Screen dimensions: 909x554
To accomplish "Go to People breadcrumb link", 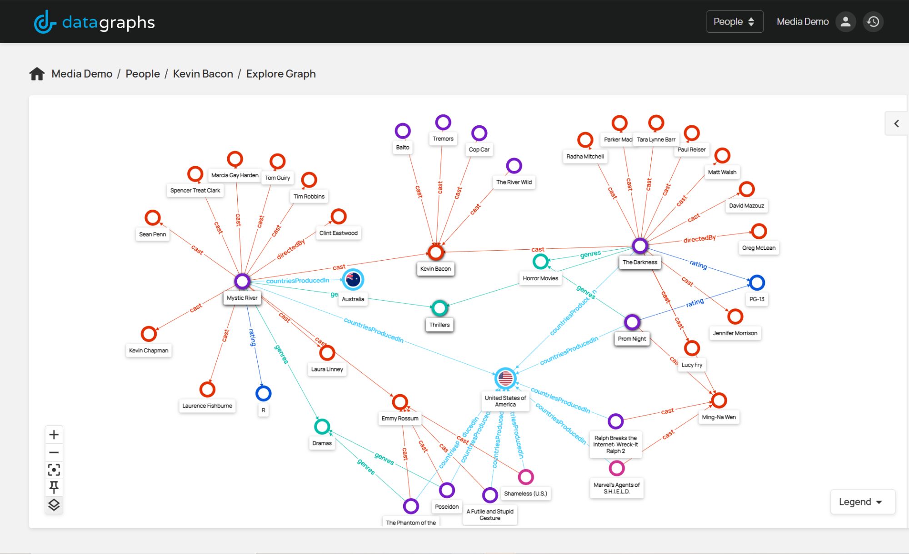I will [x=143, y=74].
